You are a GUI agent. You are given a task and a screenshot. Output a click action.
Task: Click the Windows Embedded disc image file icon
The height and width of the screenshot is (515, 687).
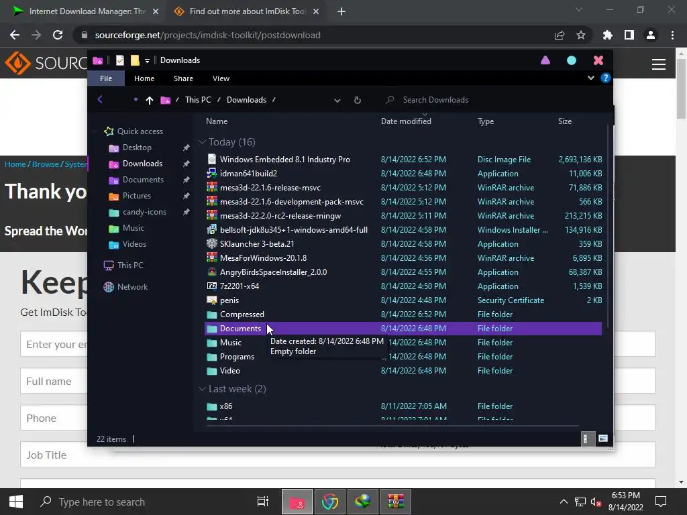pos(212,160)
